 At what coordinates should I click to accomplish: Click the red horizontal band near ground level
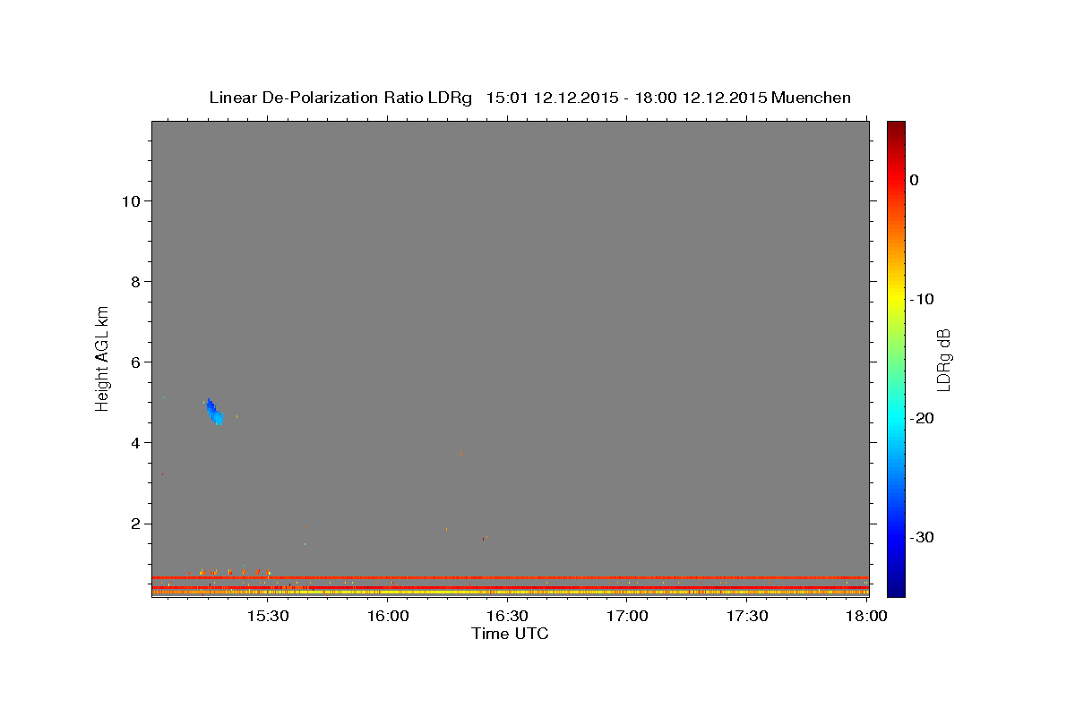pos(510,578)
